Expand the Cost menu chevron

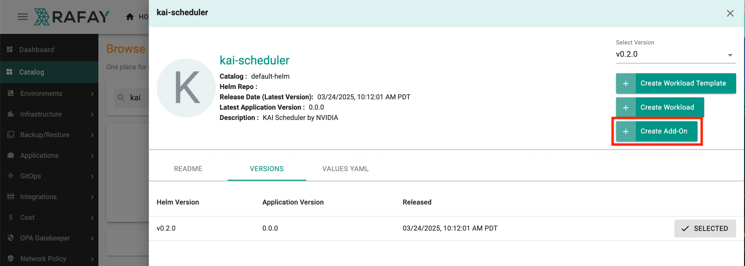click(92, 217)
